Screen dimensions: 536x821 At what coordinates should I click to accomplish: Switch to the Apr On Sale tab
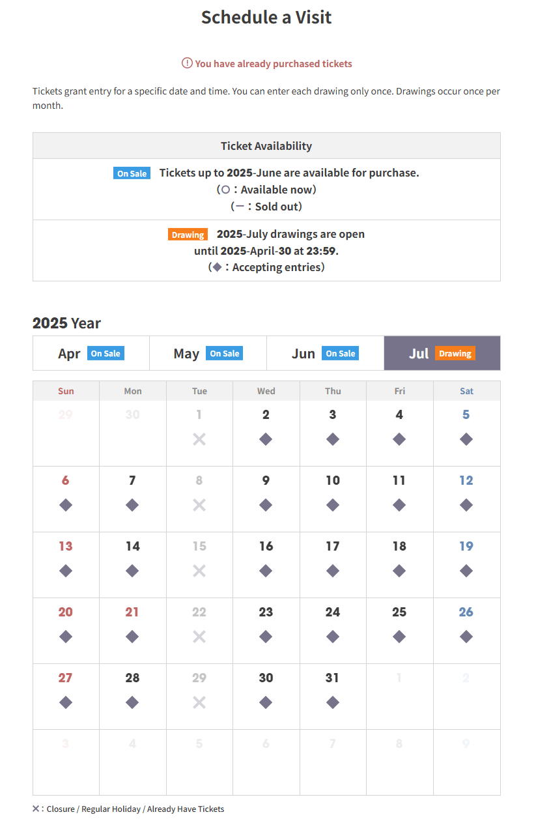(91, 353)
